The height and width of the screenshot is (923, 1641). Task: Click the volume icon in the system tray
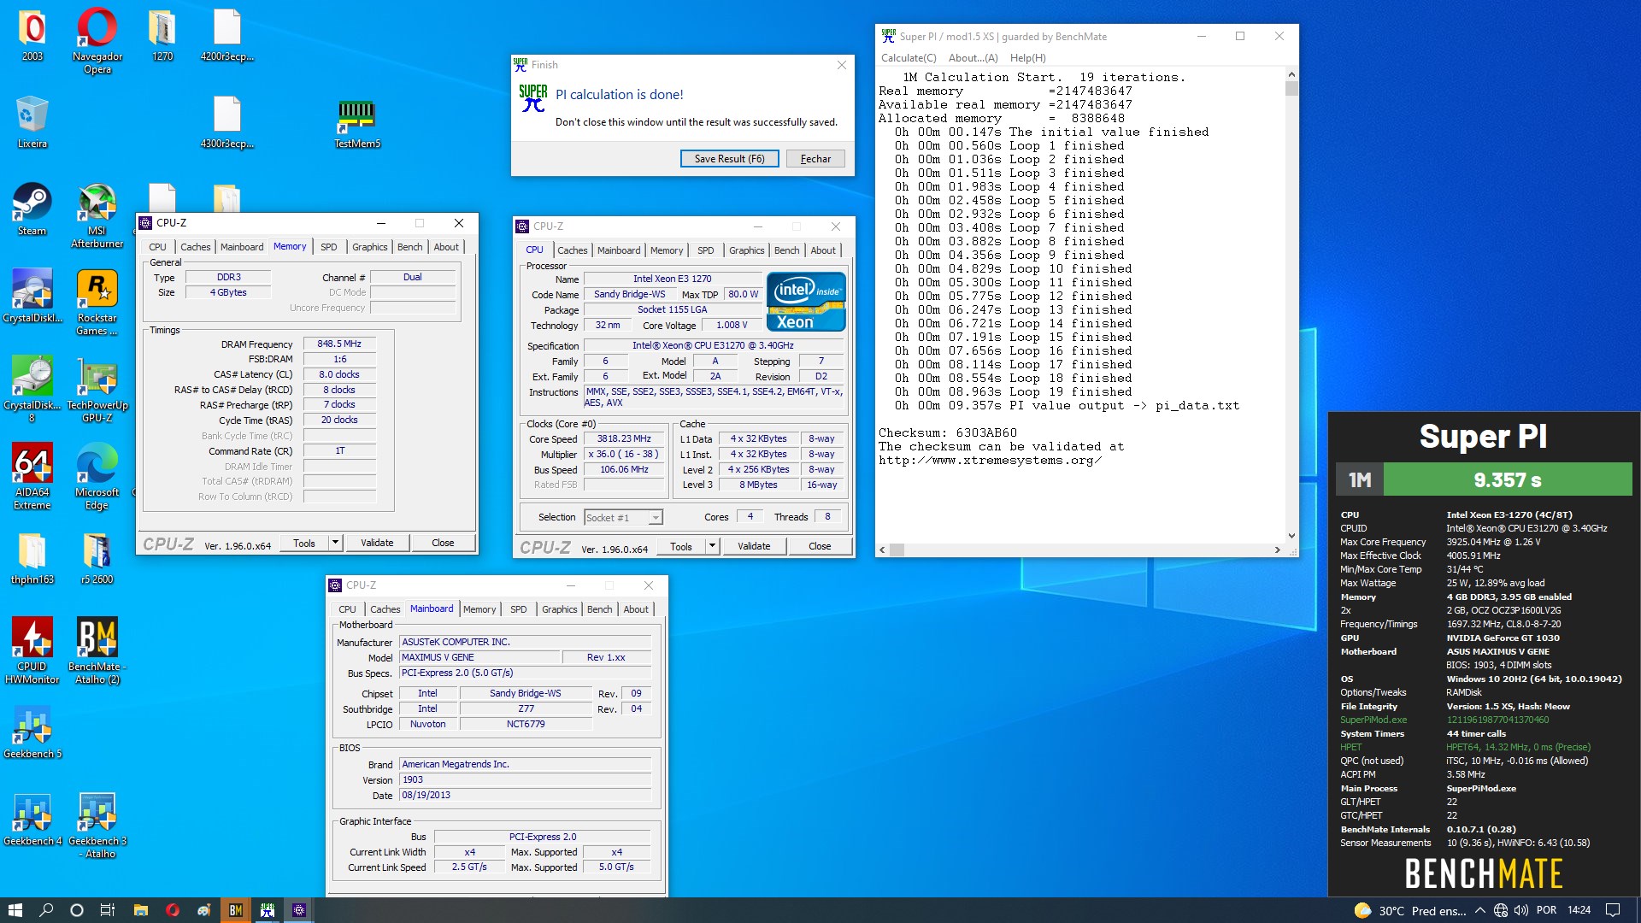click(x=1521, y=910)
